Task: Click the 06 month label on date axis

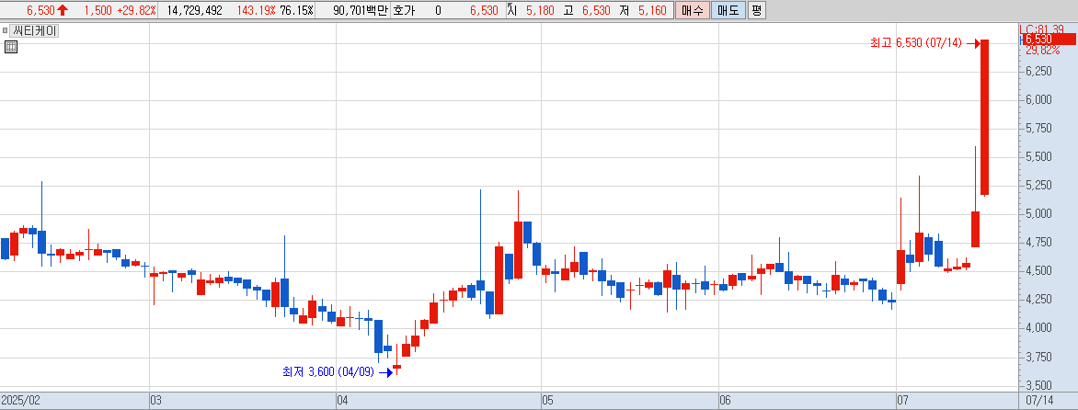Action: [x=725, y=400]
